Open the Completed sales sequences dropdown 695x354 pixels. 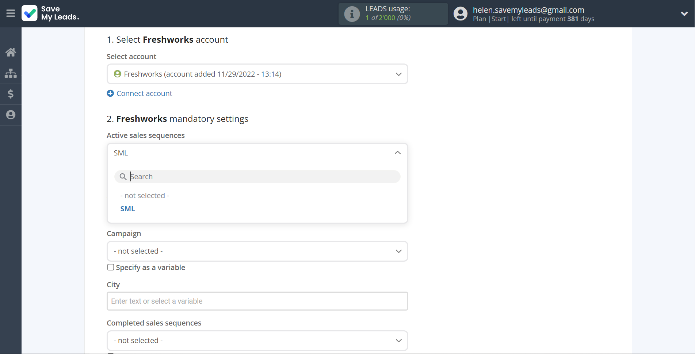[257, 340]
